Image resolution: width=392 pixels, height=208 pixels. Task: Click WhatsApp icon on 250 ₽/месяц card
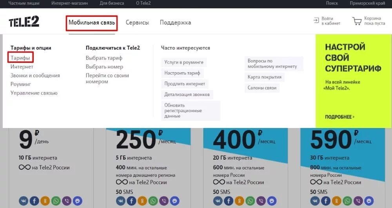pyautogui.click(x=153, y=201)
